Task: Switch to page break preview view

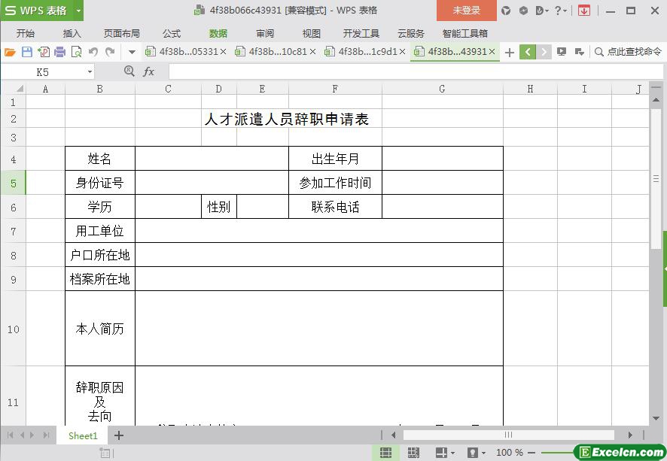Action: point(413,453)
